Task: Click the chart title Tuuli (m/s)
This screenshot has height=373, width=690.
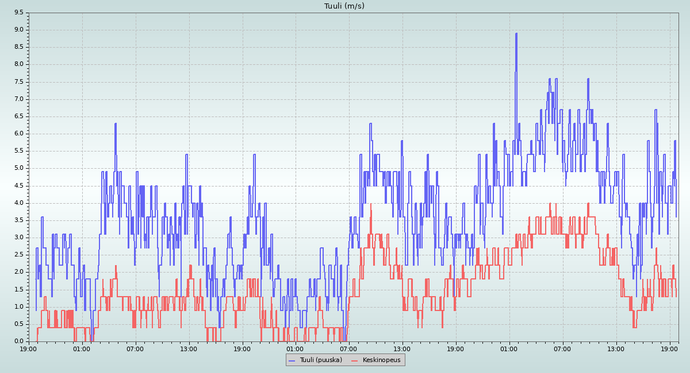Action: [x=344, y=6]
